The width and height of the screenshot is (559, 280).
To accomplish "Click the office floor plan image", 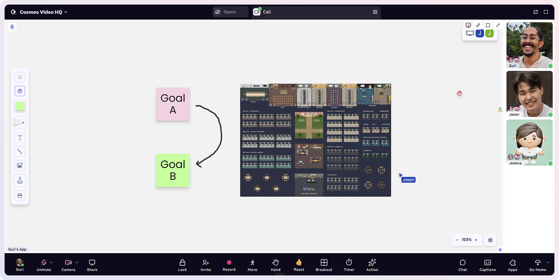I will pyautogui.click(x=315, y=140).
